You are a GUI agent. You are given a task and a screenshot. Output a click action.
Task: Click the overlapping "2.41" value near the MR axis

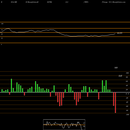pyautogui.click(x=120, y=76)
